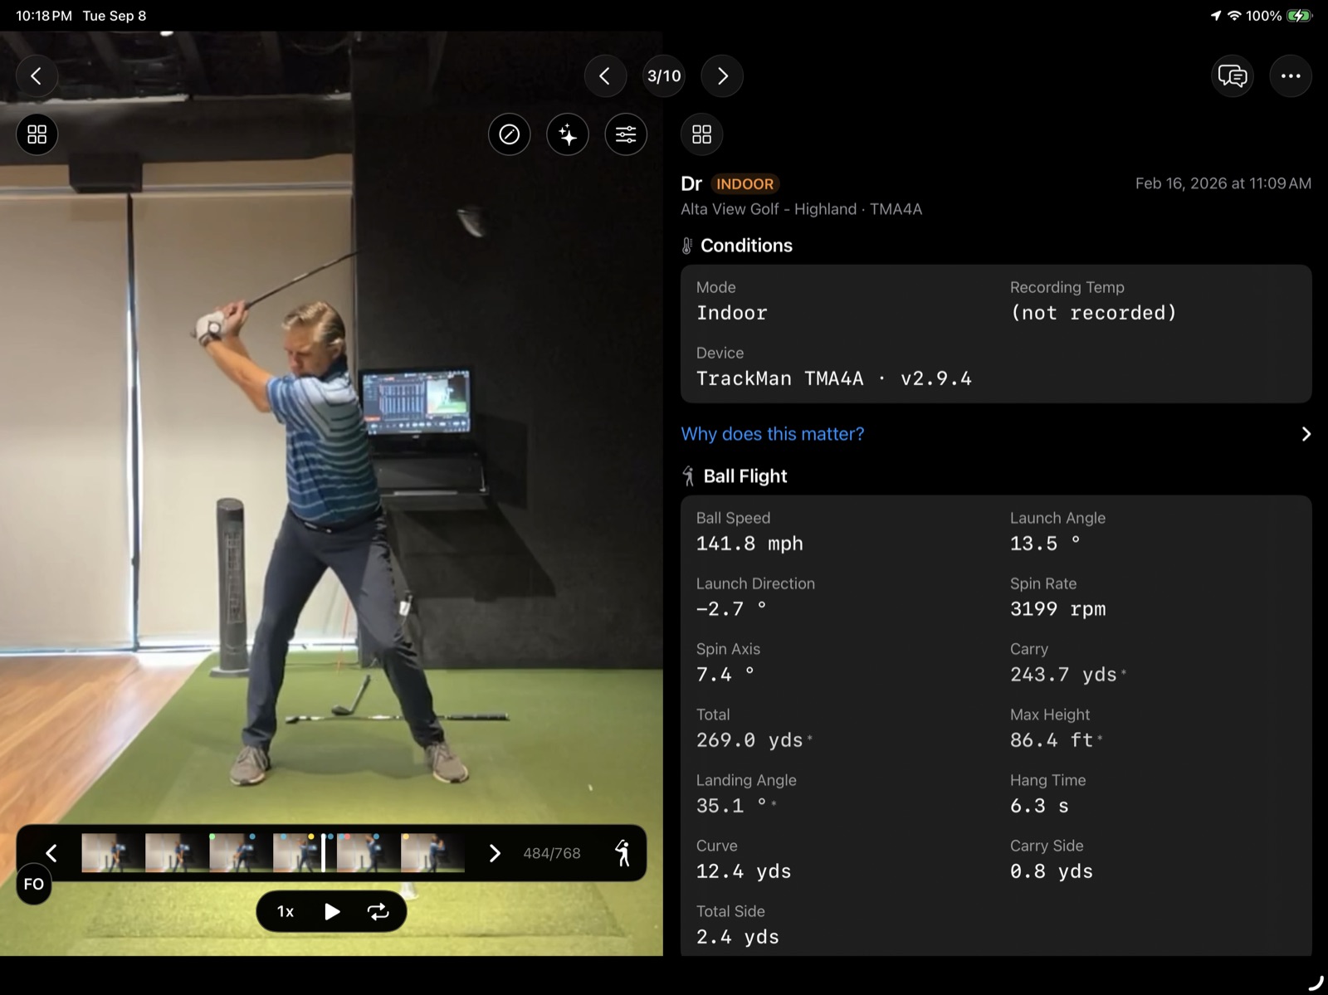Expand the chevron beside Why does this matter
The image size is (1328, 995).
(1306, 434)
